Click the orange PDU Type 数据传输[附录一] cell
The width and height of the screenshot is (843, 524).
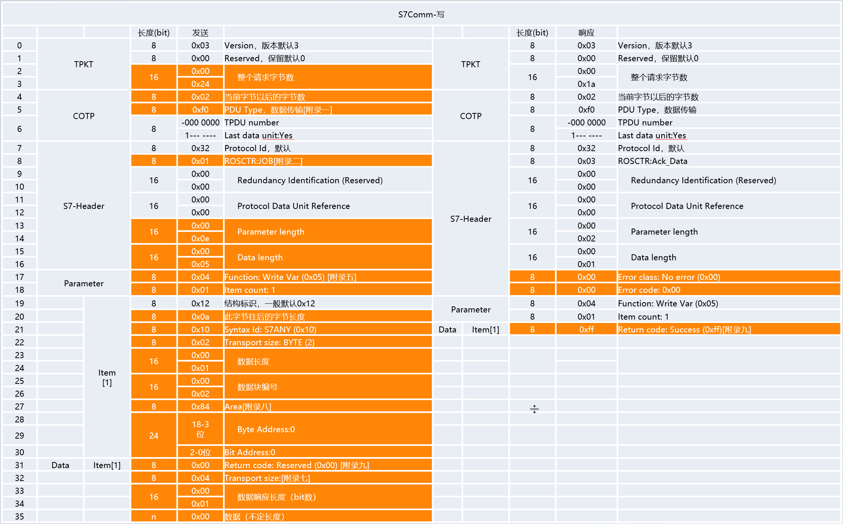coord(327,110)
